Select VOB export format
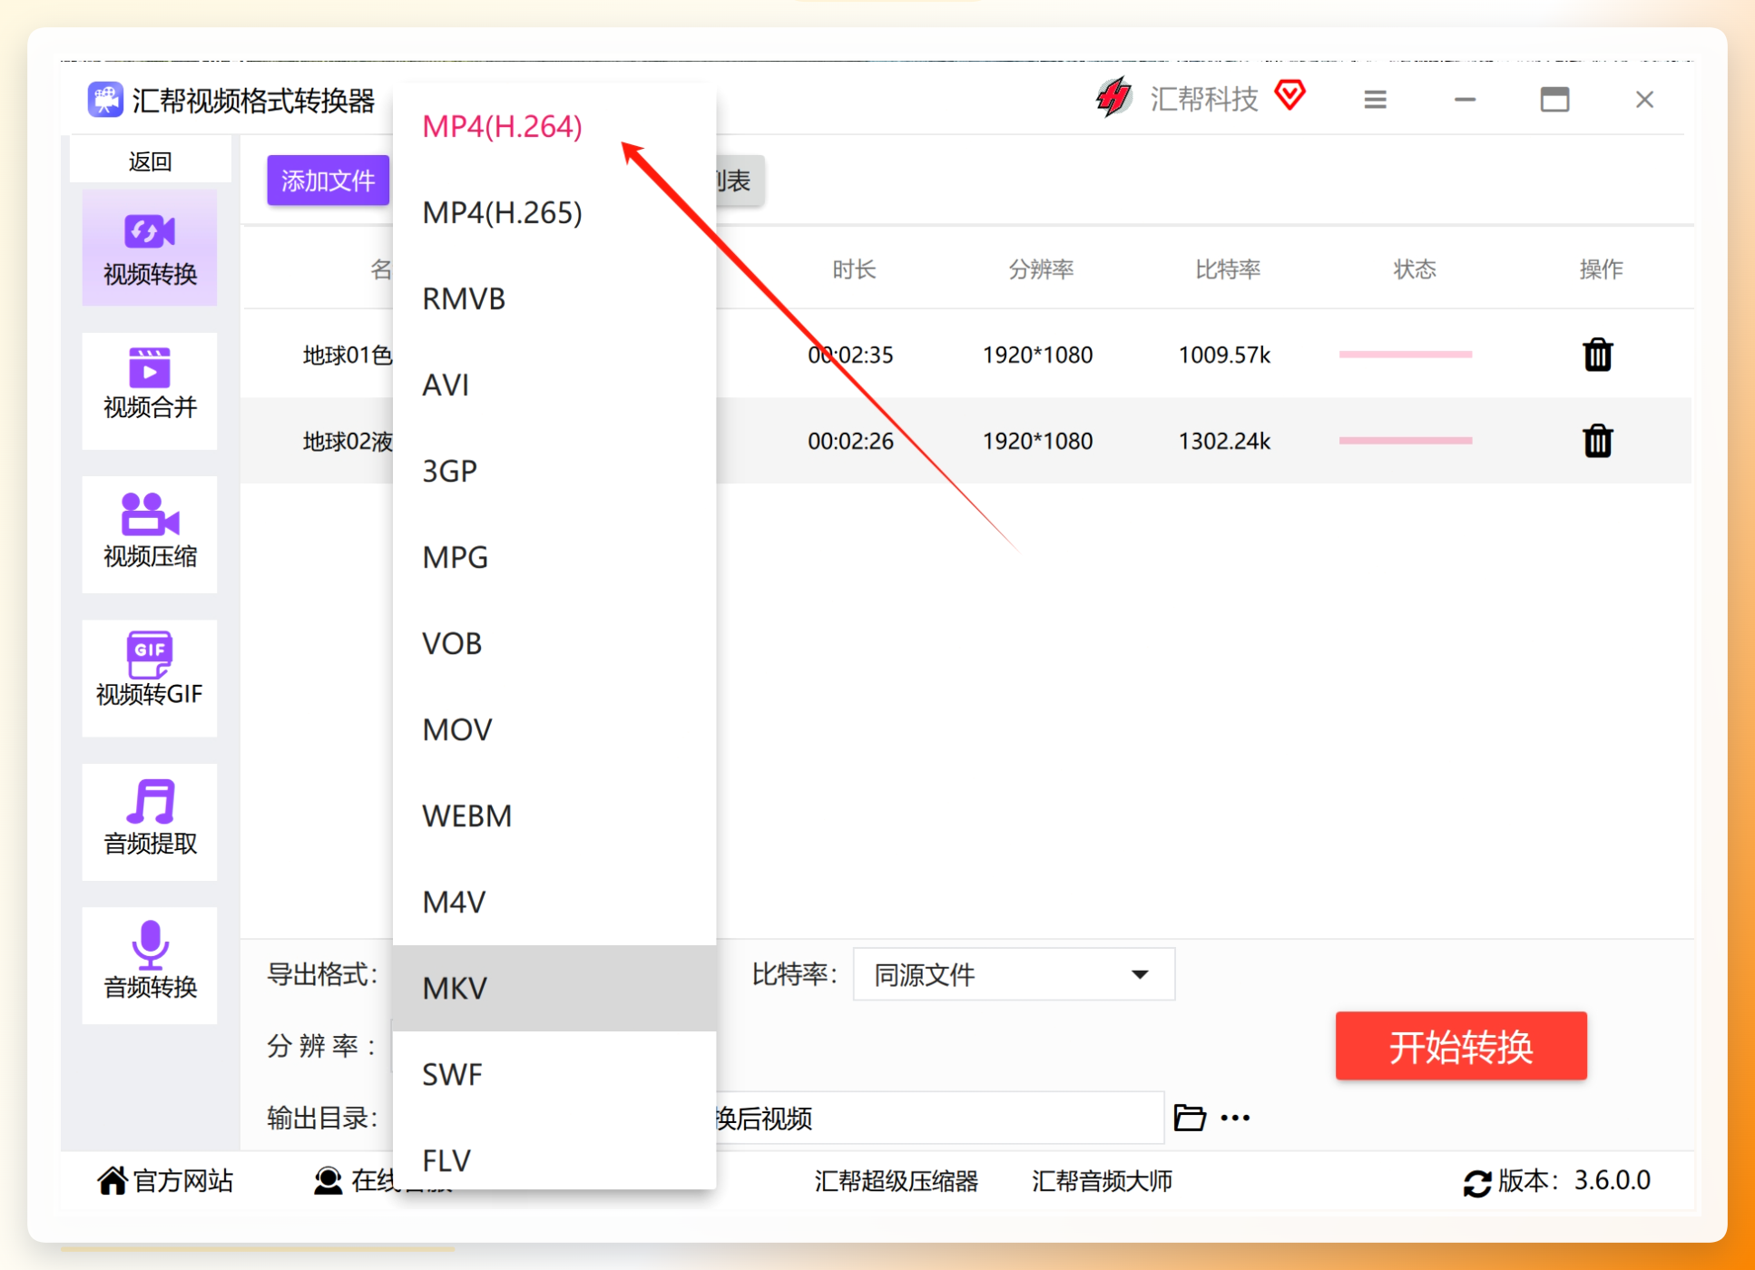This screenshot has width=1755, height=1270. [554, 643]
